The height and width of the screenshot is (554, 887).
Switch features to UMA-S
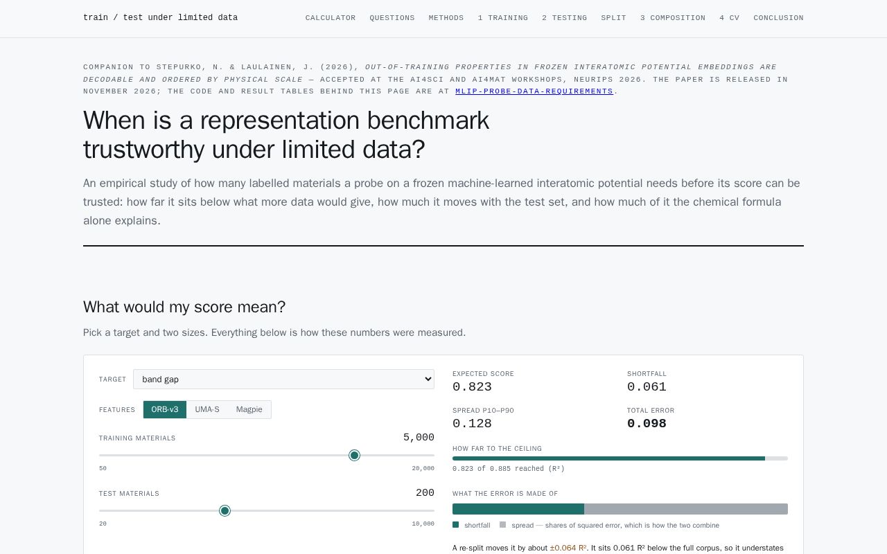207,409
